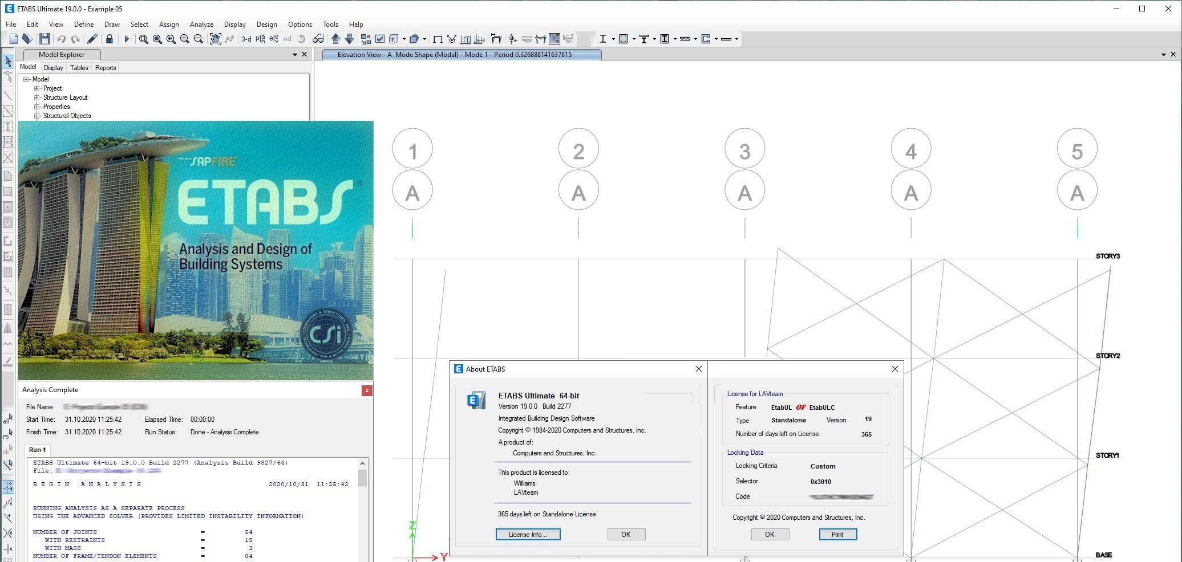
Task: Undo the last action
Action: coord(61,39)
